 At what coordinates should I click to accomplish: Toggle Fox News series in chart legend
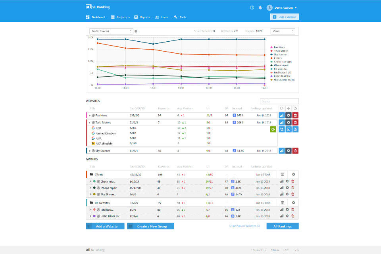pyautogui.click(x=277, y=47)
